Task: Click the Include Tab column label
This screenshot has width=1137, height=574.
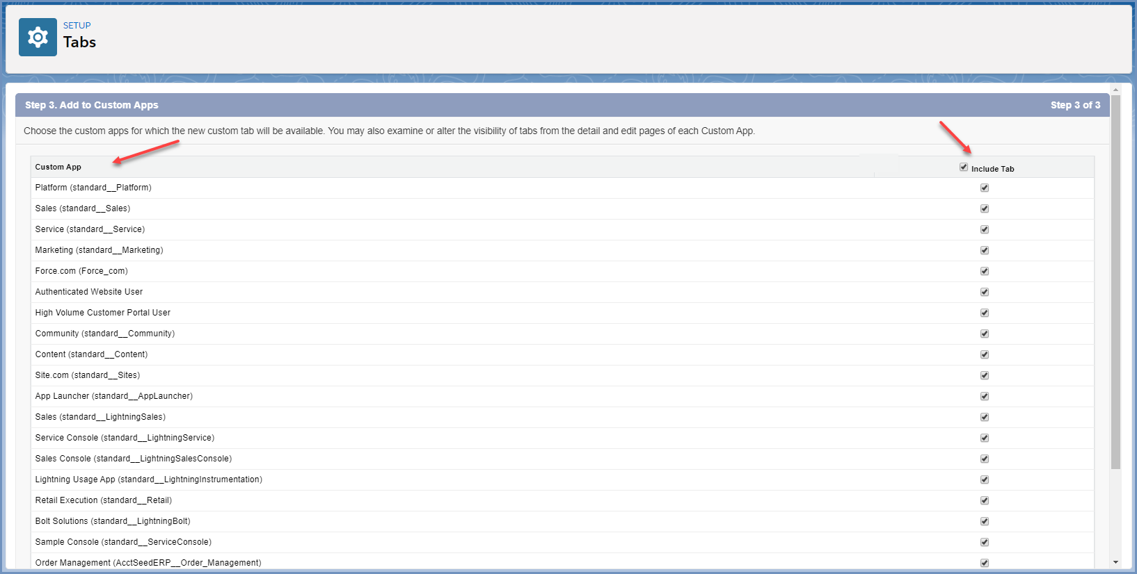Action: [x=992, y=169]
